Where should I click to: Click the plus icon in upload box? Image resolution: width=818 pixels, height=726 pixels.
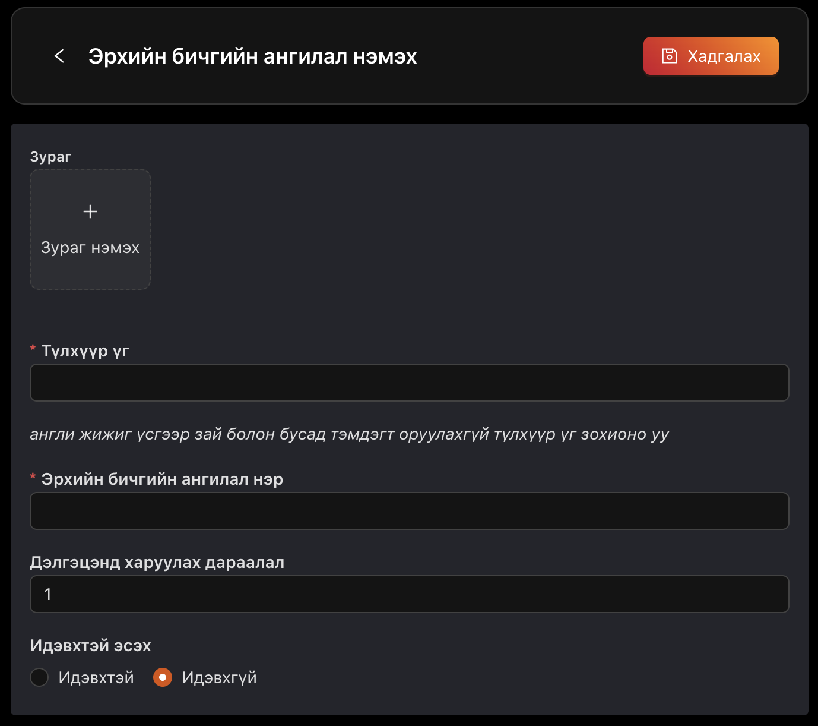click(90, 212)
